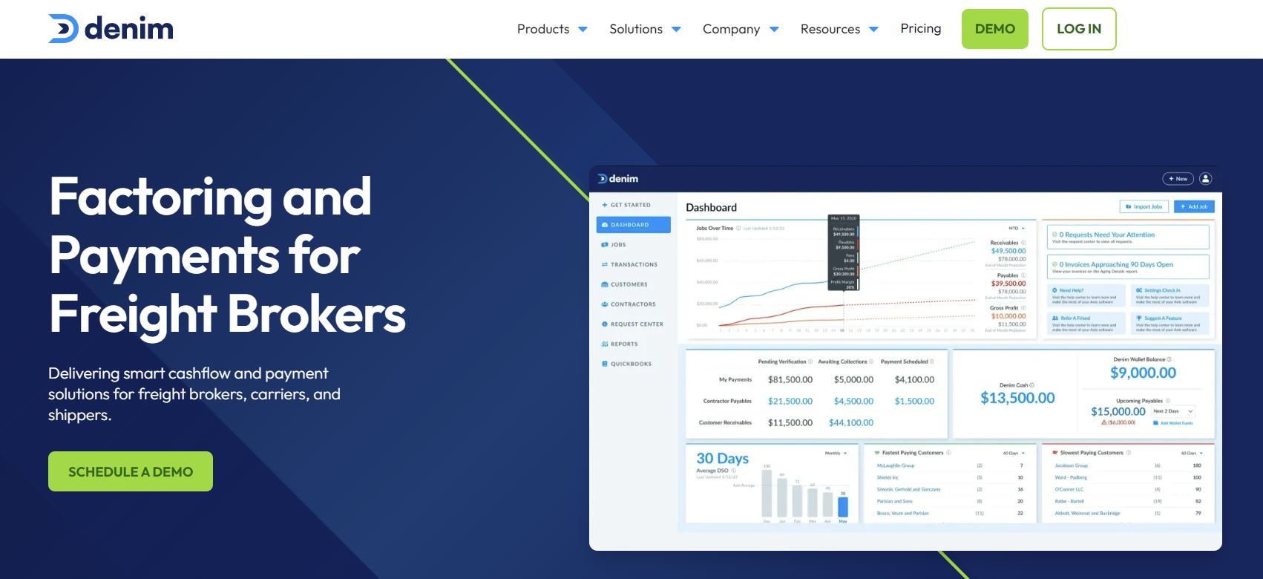This screenshot has width=1263, height=579.
Task: Select the Dashboard gauge icon in the sidebar
Action: [605, 225]
